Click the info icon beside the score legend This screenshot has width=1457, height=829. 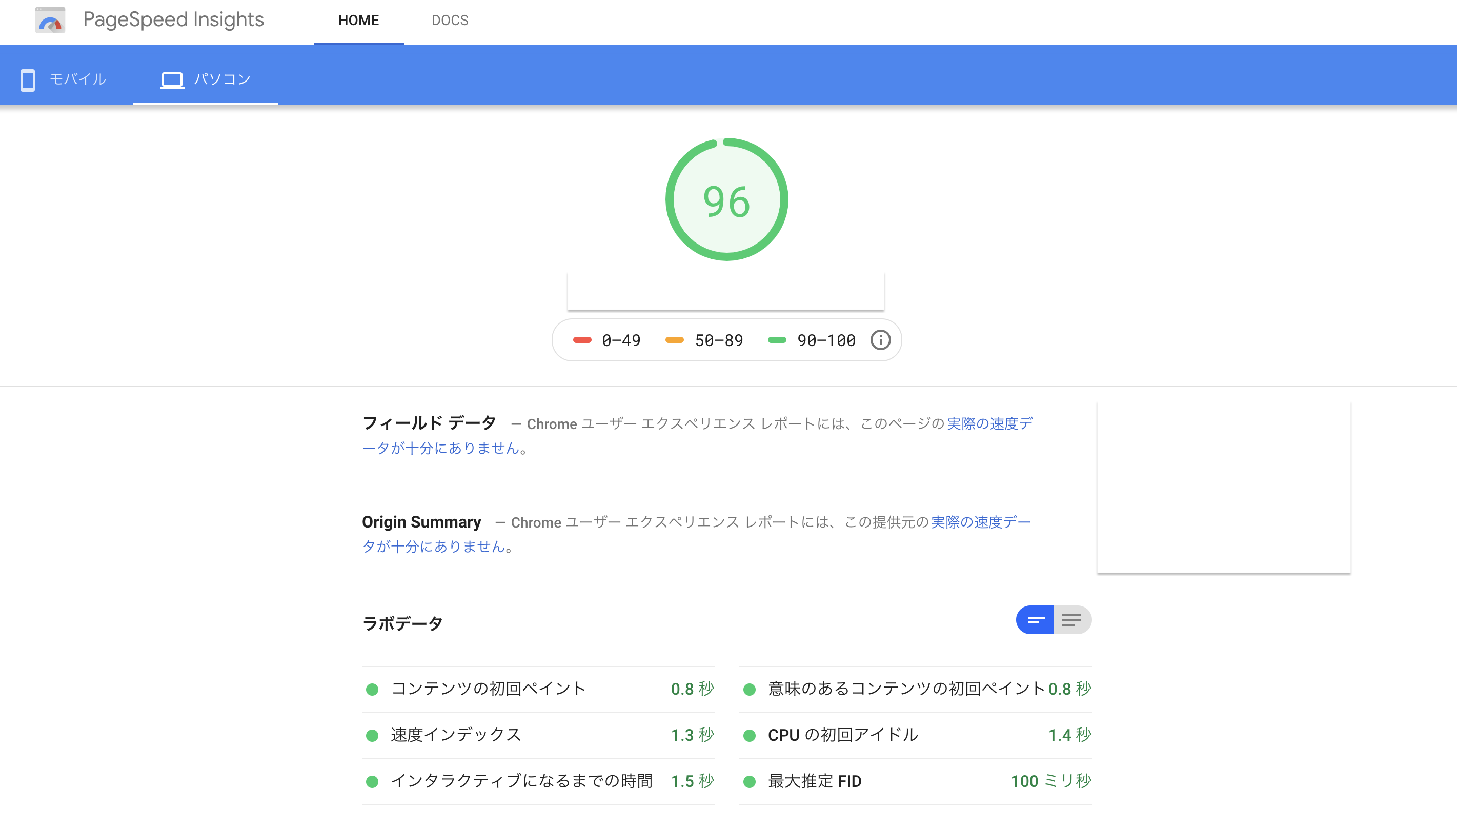click(x=879, y=340)
